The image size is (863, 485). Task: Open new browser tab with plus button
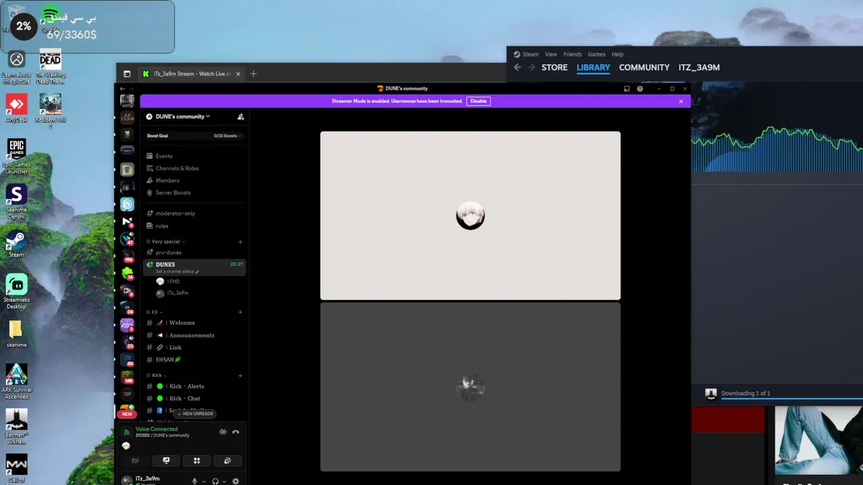[254, 73]
